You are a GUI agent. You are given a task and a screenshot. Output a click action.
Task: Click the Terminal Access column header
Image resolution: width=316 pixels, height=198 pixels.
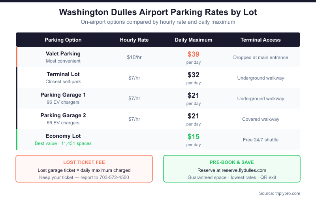click(x=261, y=40)
